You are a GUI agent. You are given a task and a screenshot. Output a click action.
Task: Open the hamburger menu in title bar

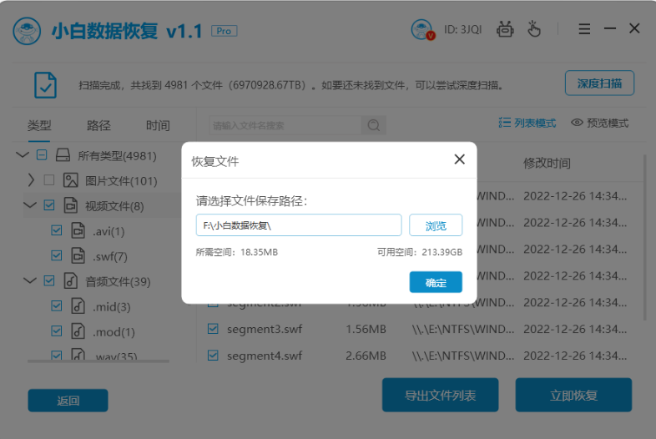(584, 29)
